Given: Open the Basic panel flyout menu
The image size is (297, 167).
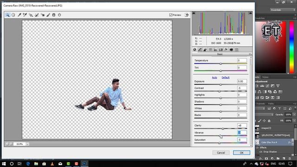Looking at the screenshot, I should tap(250, 54).
